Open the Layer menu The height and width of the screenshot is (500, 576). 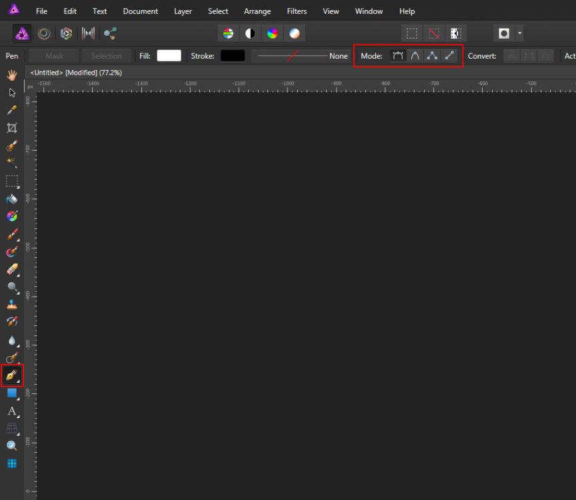coord(183,11)
